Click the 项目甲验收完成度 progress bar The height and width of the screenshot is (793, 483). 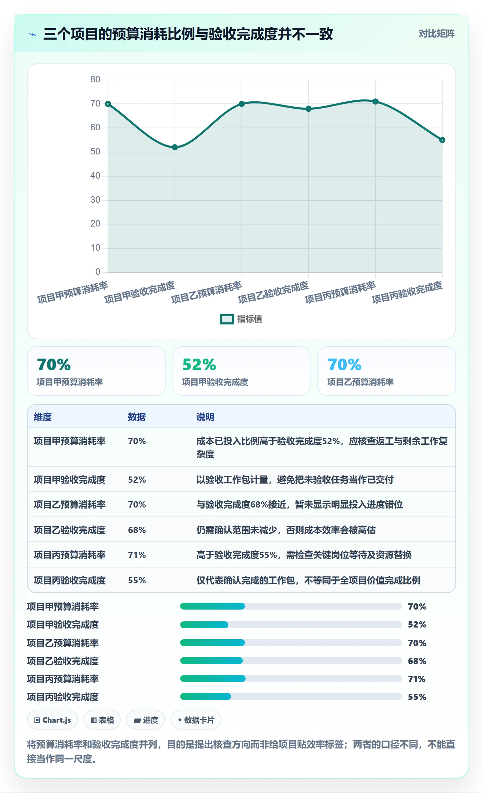pyautogui.click(x=291, y=624)
